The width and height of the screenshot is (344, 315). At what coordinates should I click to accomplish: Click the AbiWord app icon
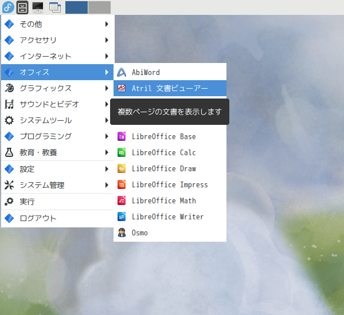coord(122,72)
